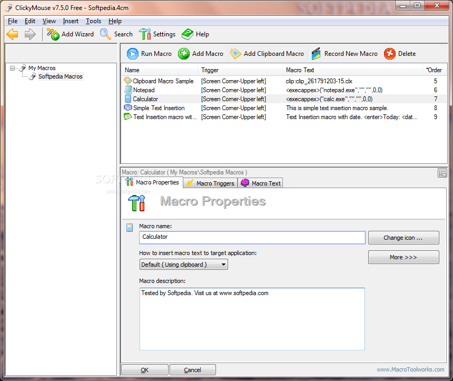The height and width of the screenshot is (381, 453).
Task: Confirm with the OK button
Action: tap(145, 370)
